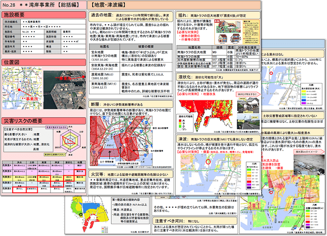This screenshot has width=327, height=236.
Task: Click the '液状化' column header in risk table
Action: [x=69, y=162]
